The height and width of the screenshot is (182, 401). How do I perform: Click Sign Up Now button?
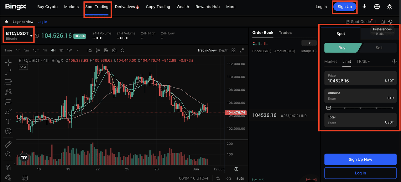tap(360, 159)
